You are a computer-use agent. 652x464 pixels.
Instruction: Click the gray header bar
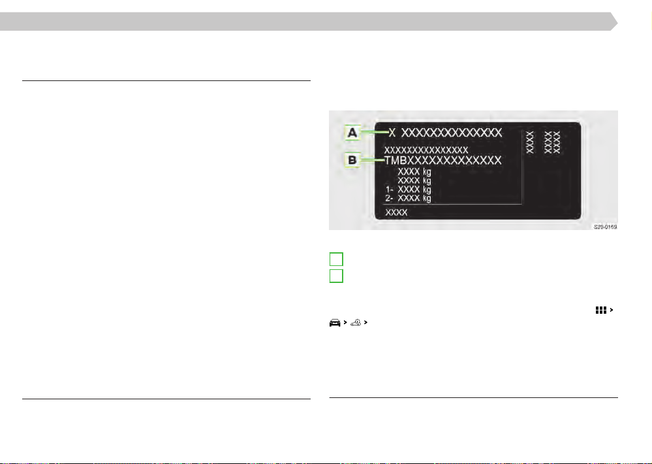pyautogui.click(x=309, y=22)
